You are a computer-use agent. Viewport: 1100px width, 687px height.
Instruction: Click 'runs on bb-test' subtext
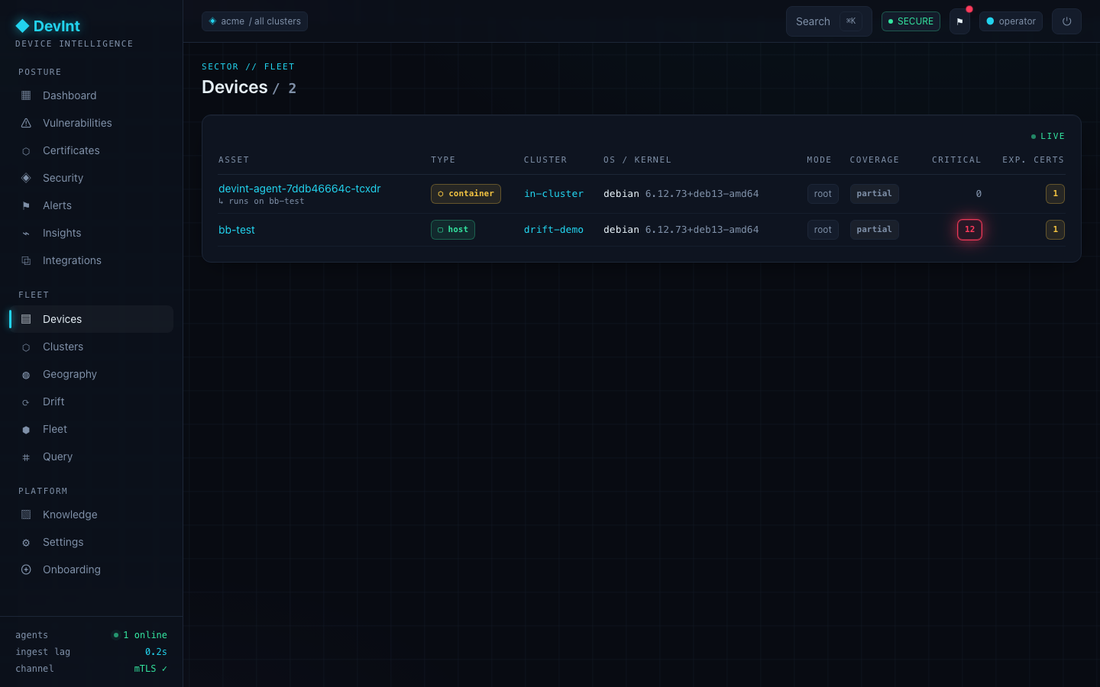point(261,202)
